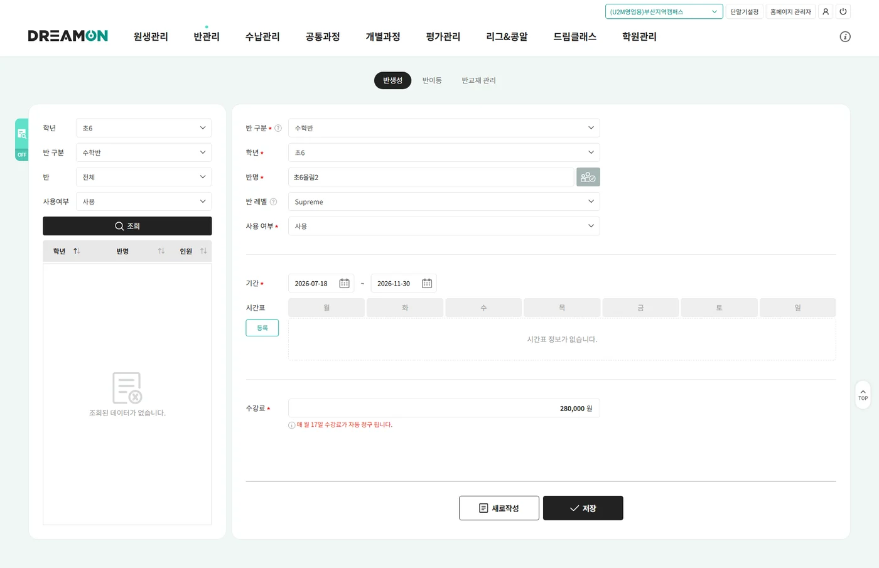The height and width of the screenshot is (568, 879).
Task: Expand the left filter 반 구분 dropdown
Action: [x=144, y=153]
